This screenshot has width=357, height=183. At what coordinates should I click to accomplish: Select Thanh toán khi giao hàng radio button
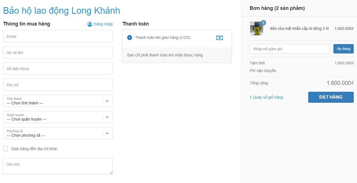coord(129,37)
